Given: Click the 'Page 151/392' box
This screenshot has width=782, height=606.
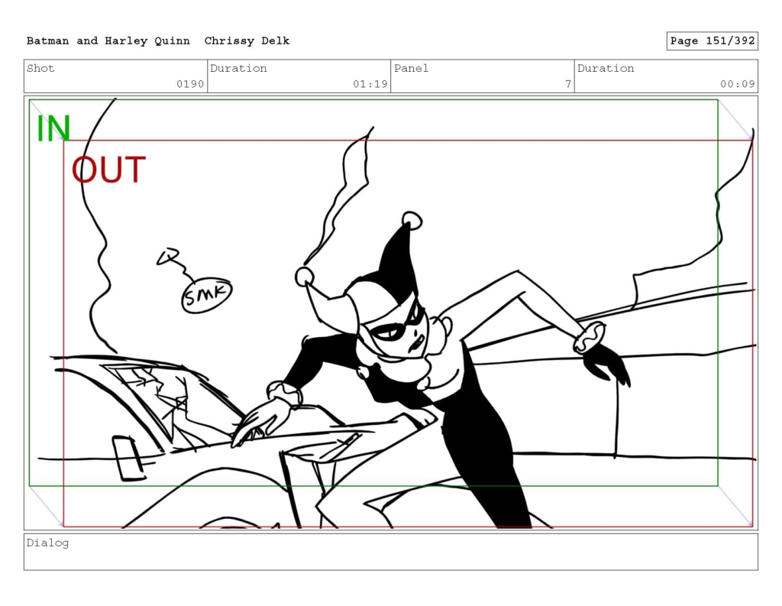Looking at the screenshot, I should tap(713, 41).
